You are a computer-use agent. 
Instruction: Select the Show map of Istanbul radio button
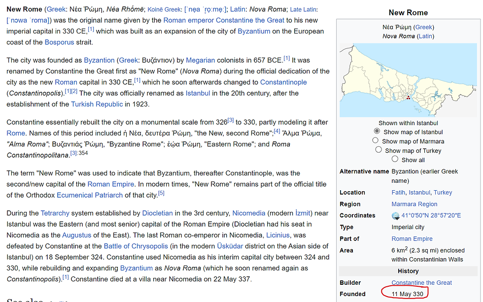pyautogui.click(x=377, y=131)
